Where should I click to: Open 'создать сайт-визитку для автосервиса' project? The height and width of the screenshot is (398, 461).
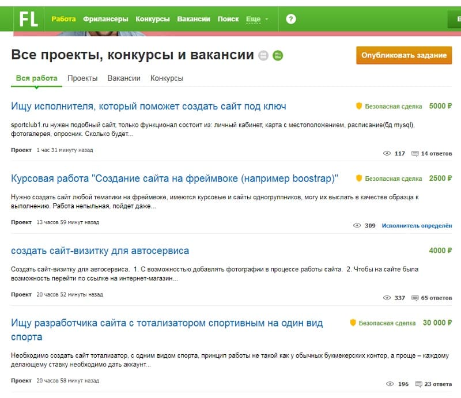100,251
